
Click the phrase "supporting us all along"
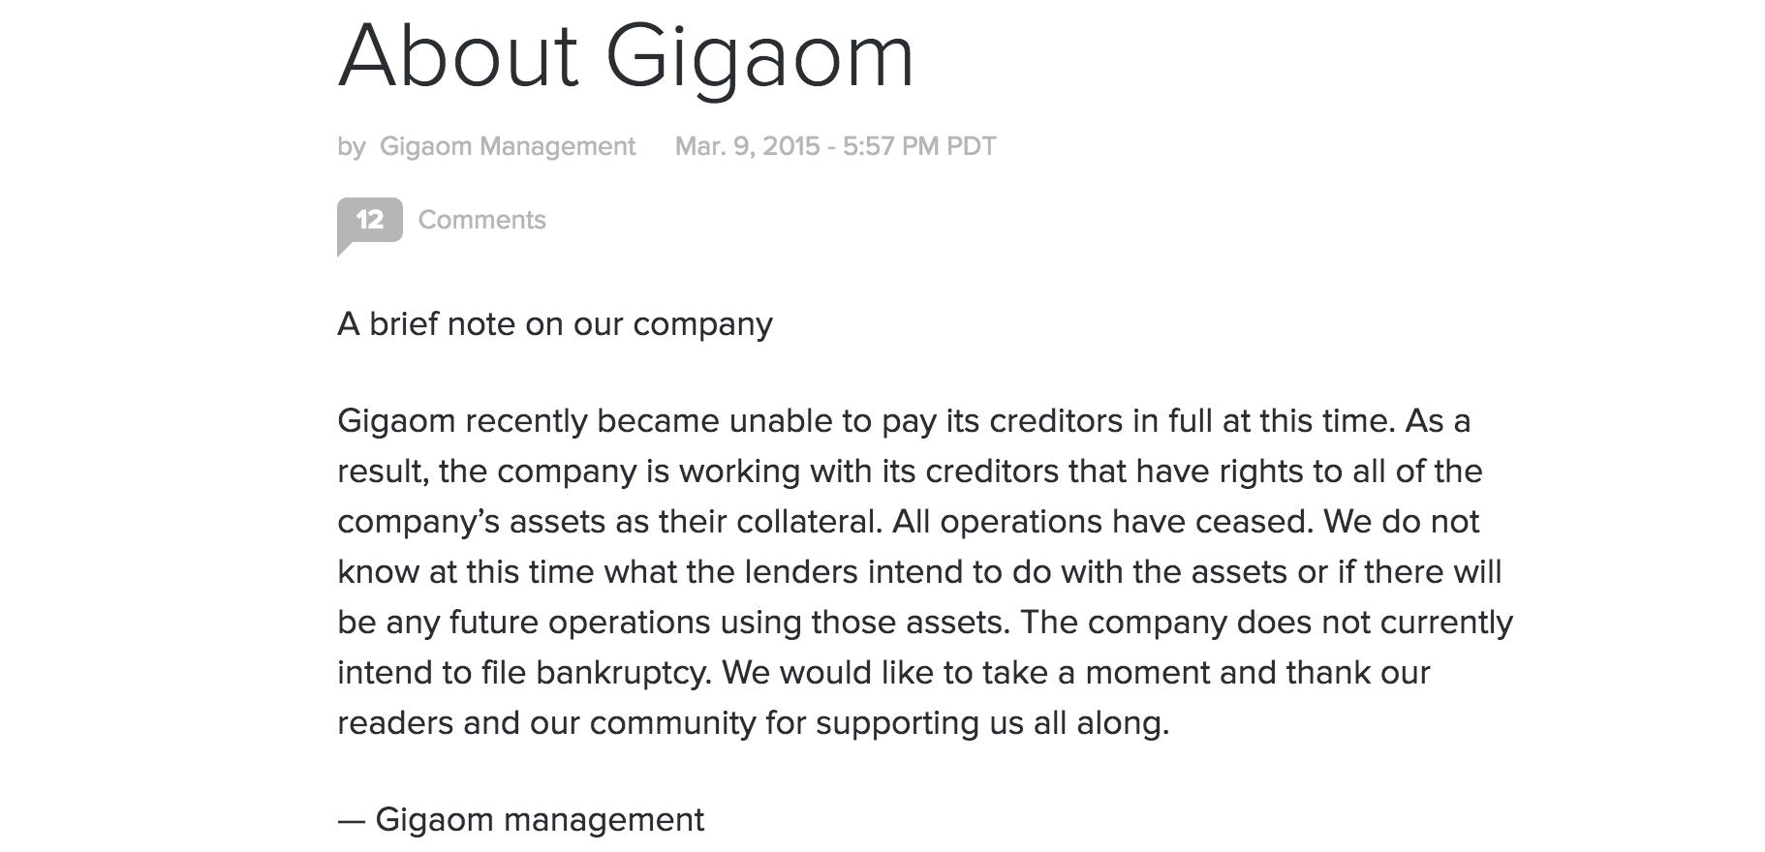[990, 723]
